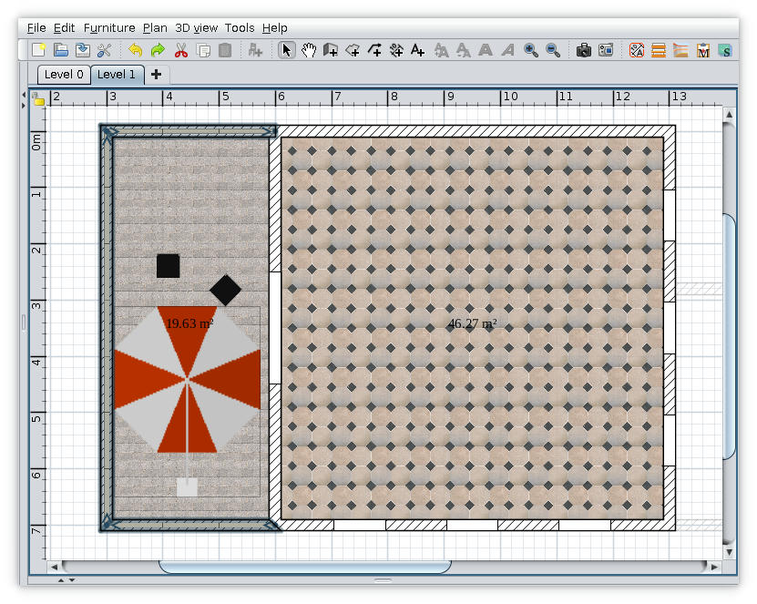Viewport: 757px width, 604px height.
Task: Click the terrain layers plugin icon
Action: click(680, 50)
